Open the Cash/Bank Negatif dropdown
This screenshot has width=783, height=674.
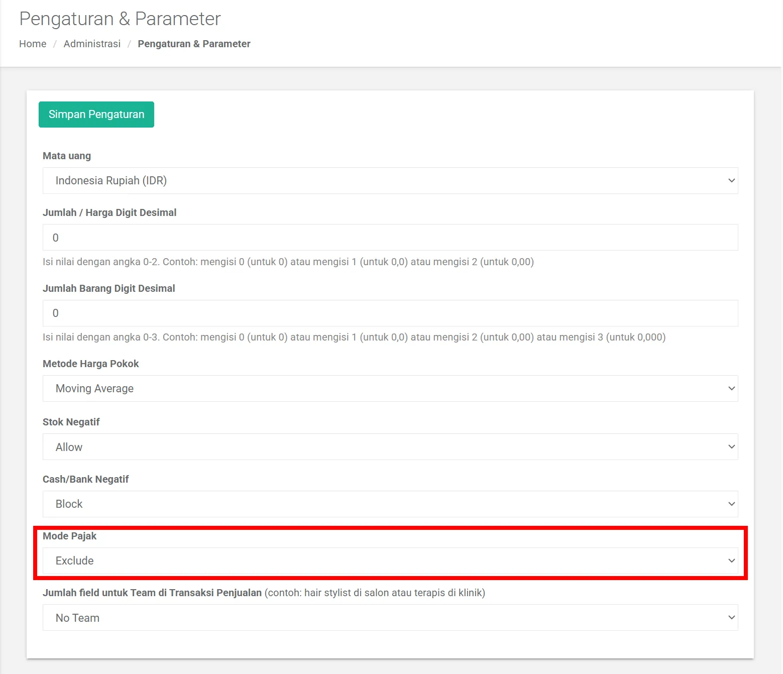coord(390,504)
